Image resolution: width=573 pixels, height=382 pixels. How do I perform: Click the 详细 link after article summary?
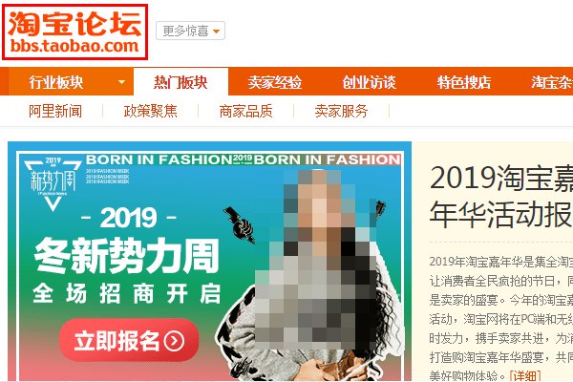[x=525, y=375]
